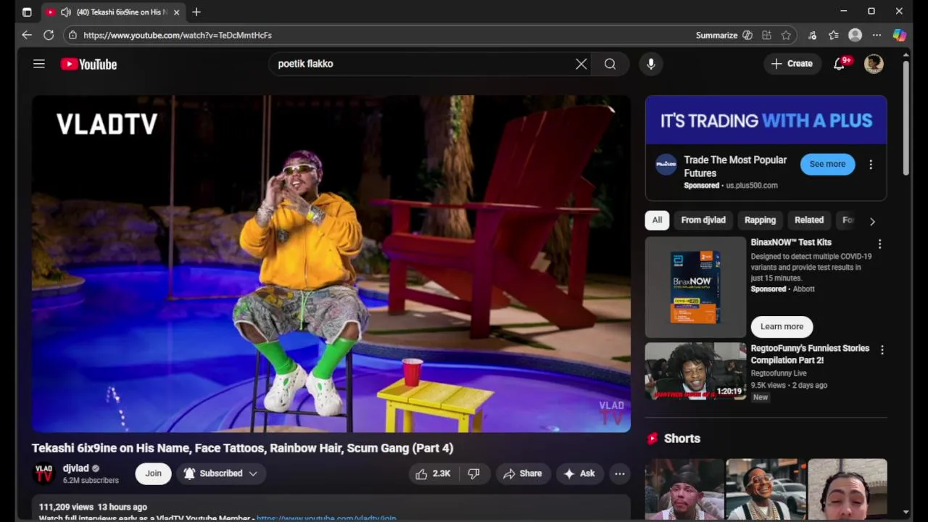Open a new browser tab
Viewport: 928px width, 522px height.
[196, 12]
